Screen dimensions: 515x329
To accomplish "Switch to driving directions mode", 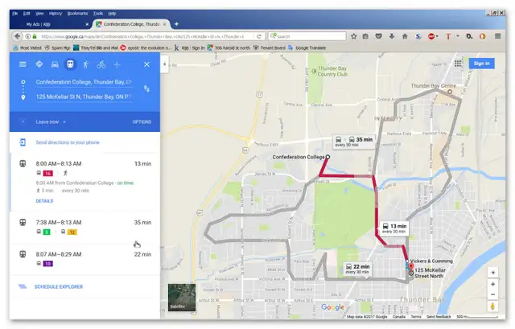I will pos(55,64).
